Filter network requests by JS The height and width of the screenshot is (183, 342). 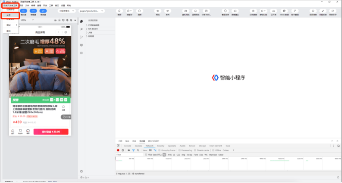[x=174, y=155]
